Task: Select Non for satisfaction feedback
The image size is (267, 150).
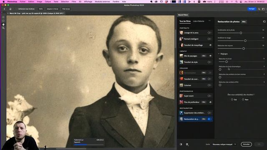Action: click(x=245, y=100)
